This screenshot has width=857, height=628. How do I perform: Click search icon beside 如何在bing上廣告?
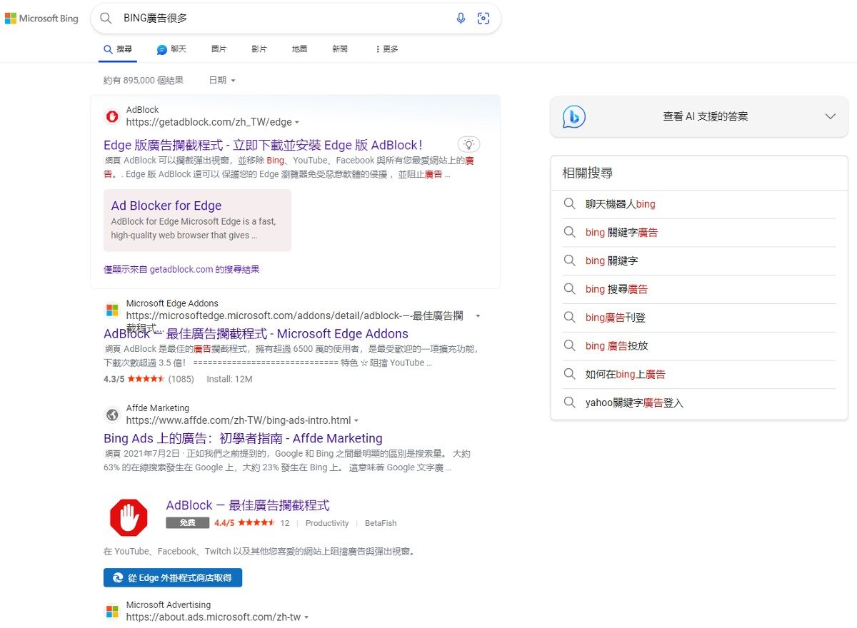569,375
